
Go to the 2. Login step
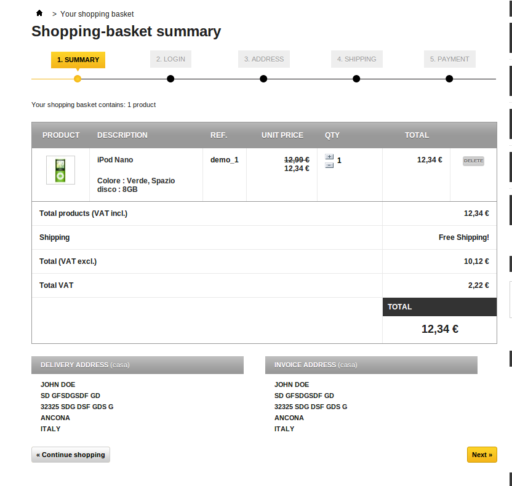coord(170,59)
